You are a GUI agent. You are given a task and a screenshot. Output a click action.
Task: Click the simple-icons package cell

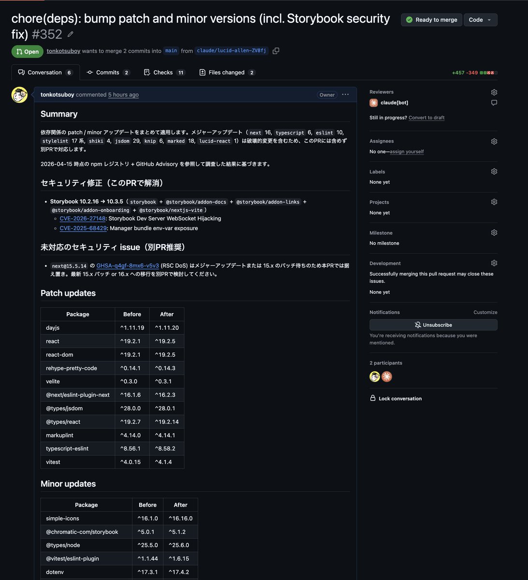[x=87, y=518]
